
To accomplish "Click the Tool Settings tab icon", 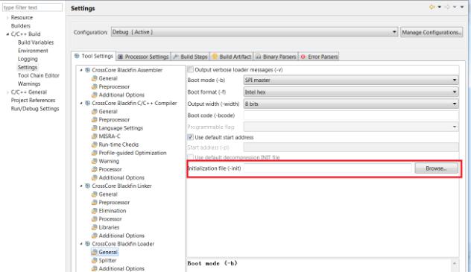I will click(x=77, y=56).
